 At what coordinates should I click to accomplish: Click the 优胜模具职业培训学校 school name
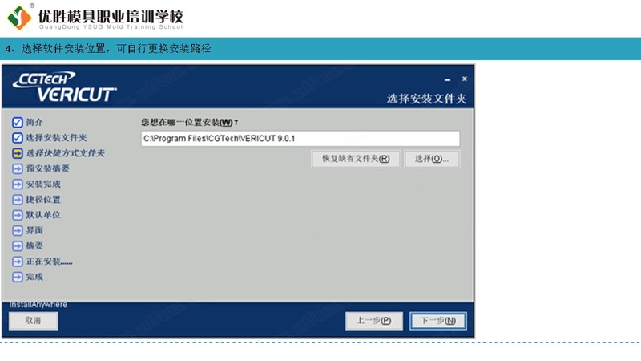pos(111,17)
